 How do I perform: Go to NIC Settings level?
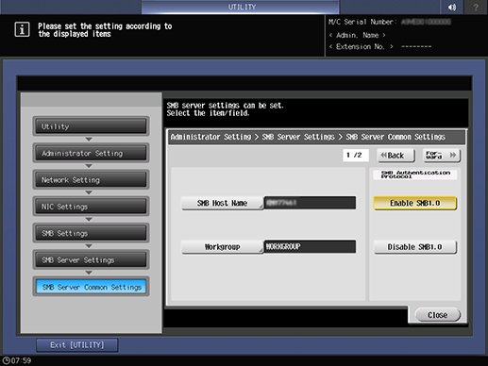pos(91,207)
